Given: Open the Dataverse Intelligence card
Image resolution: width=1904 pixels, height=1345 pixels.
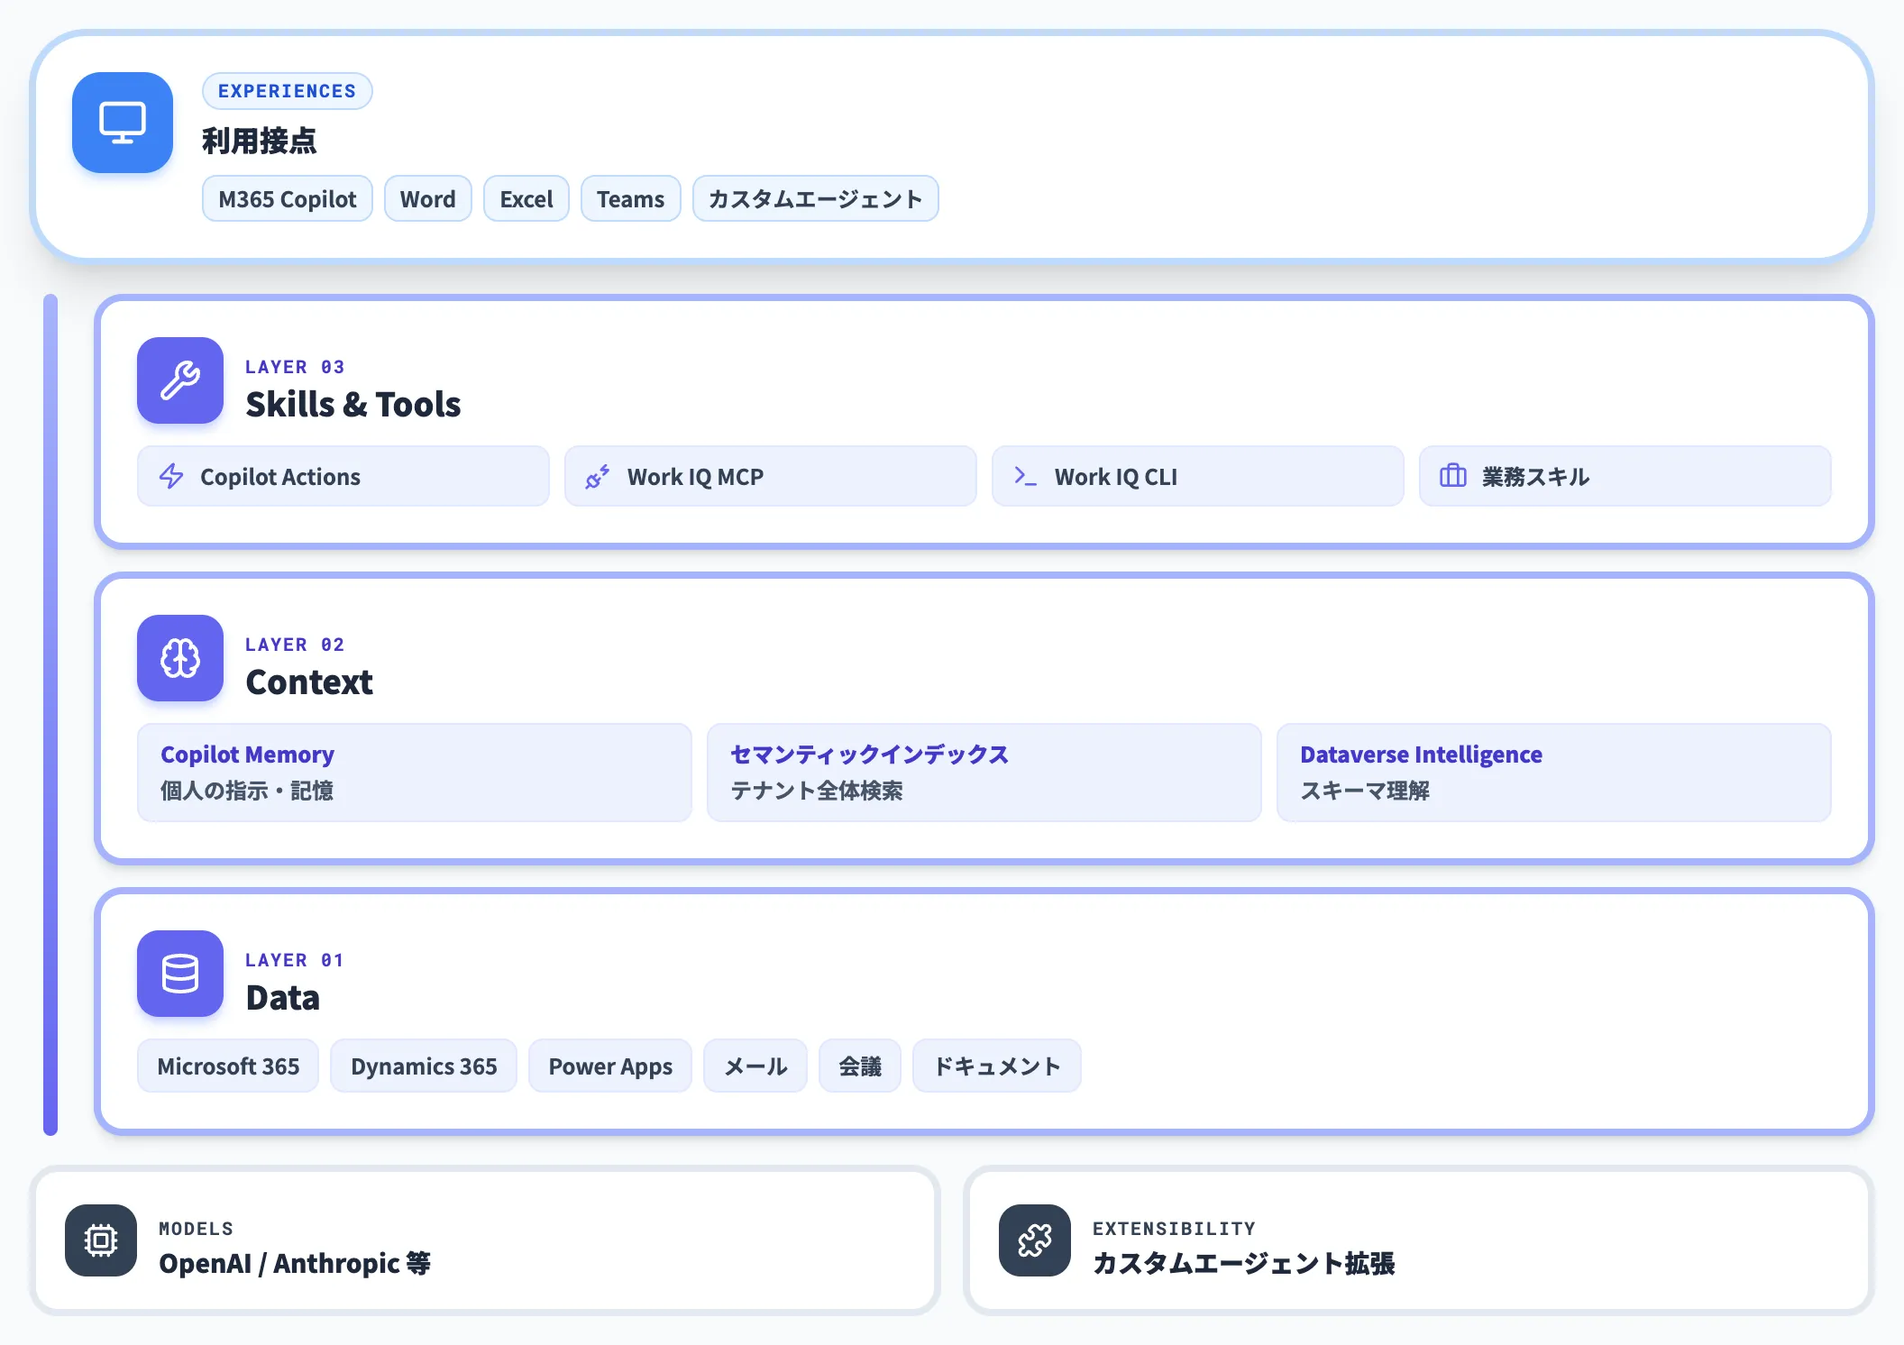Looking at the screenshot, I should tap(1554, 773).
